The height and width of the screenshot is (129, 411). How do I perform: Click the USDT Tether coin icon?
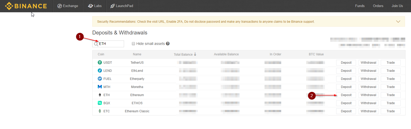tap(100, 62)
